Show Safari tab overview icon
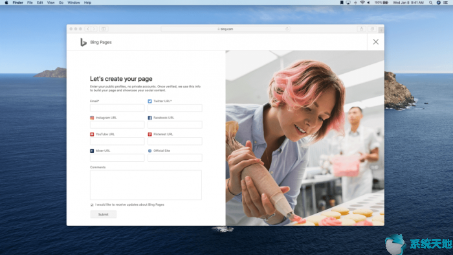This screenshot has height=255, width=453. coord(372,29)
